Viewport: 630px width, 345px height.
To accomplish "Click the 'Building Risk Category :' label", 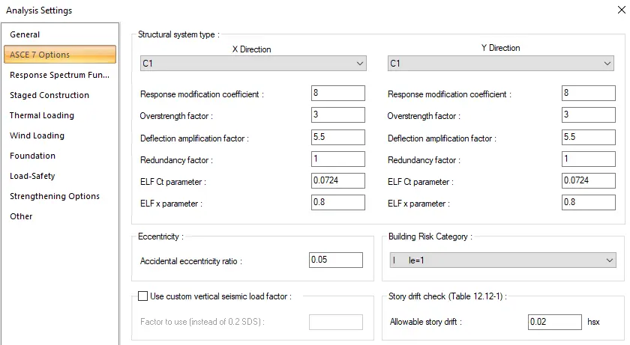I will 430,236.
